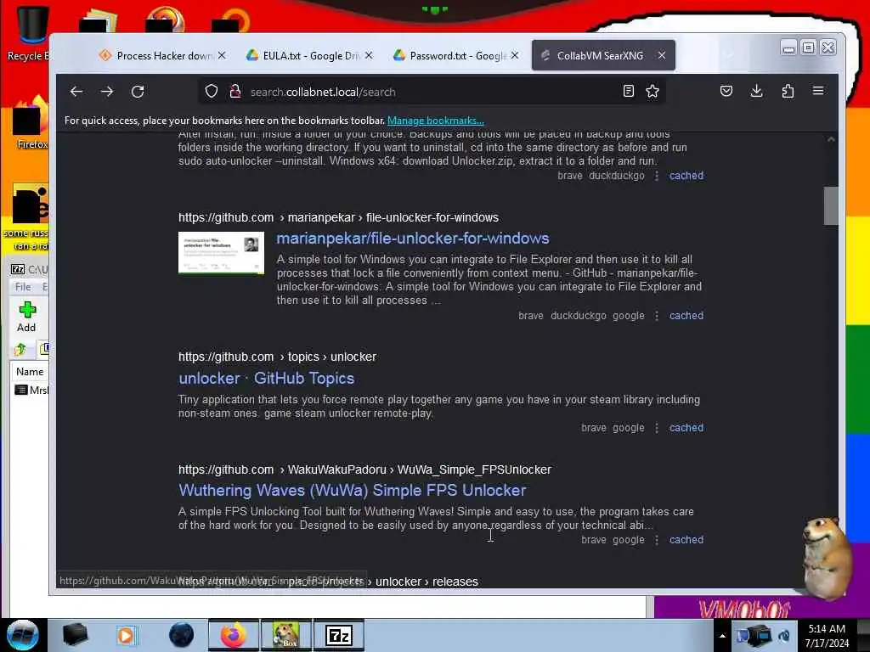Click the 7-Zip taskbar button
The height and width of the screenshot is (652, 870).
[338, 635]
